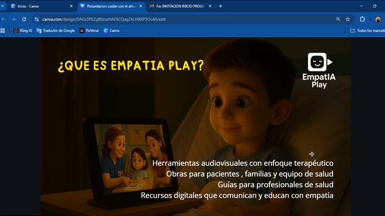
Task: Click the zoom magnifier icon in address bar
Action: point(338,19)
